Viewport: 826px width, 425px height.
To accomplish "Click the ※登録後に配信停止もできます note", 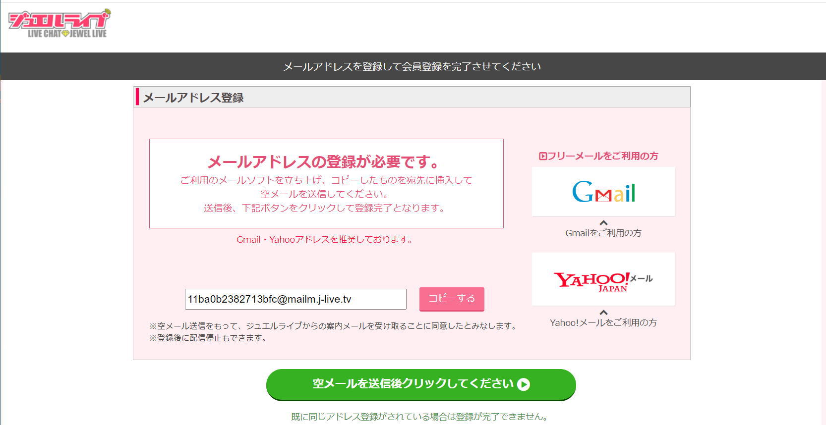I will coord(208,338).
